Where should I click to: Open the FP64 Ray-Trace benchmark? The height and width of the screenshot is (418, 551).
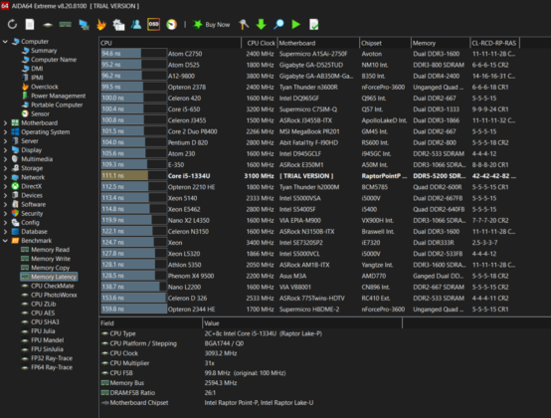pos(52,367)
